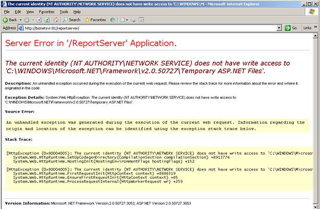The height and width of the screenshot is (209, 320).
Task: Click the Forward arrow button
Action: [27, 20]
